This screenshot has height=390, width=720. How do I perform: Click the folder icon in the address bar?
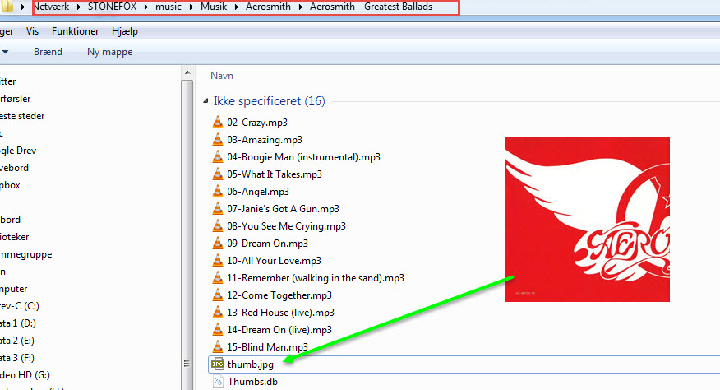tap(7, 6)
